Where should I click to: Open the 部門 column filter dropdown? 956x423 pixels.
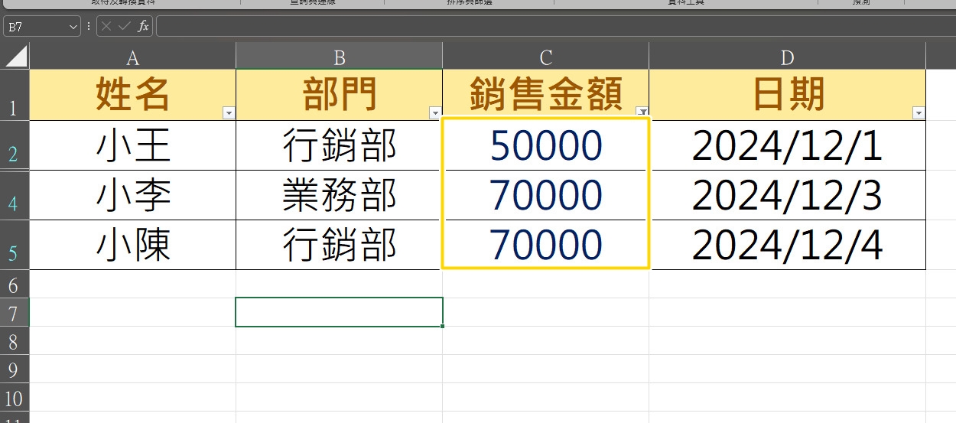click(x=435, y=113)
